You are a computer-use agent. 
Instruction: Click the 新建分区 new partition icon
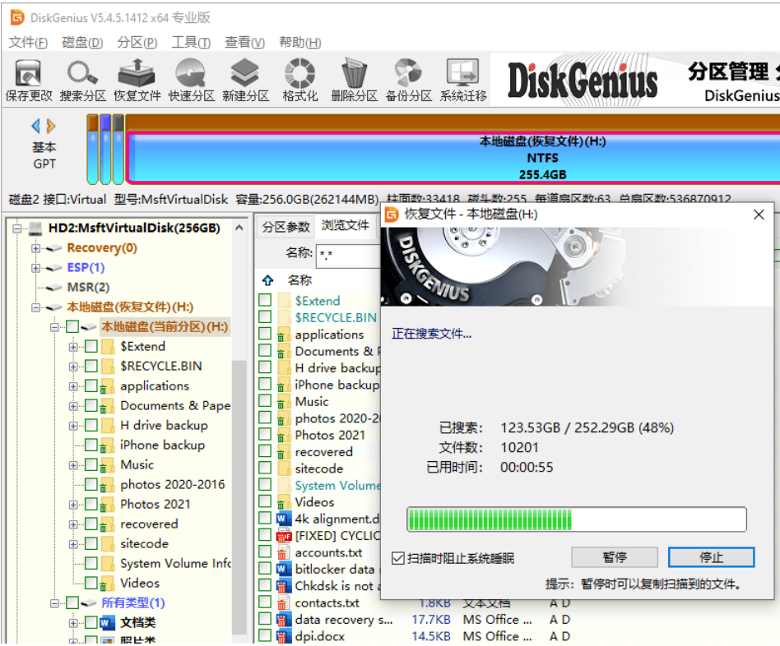coord(245,80)
